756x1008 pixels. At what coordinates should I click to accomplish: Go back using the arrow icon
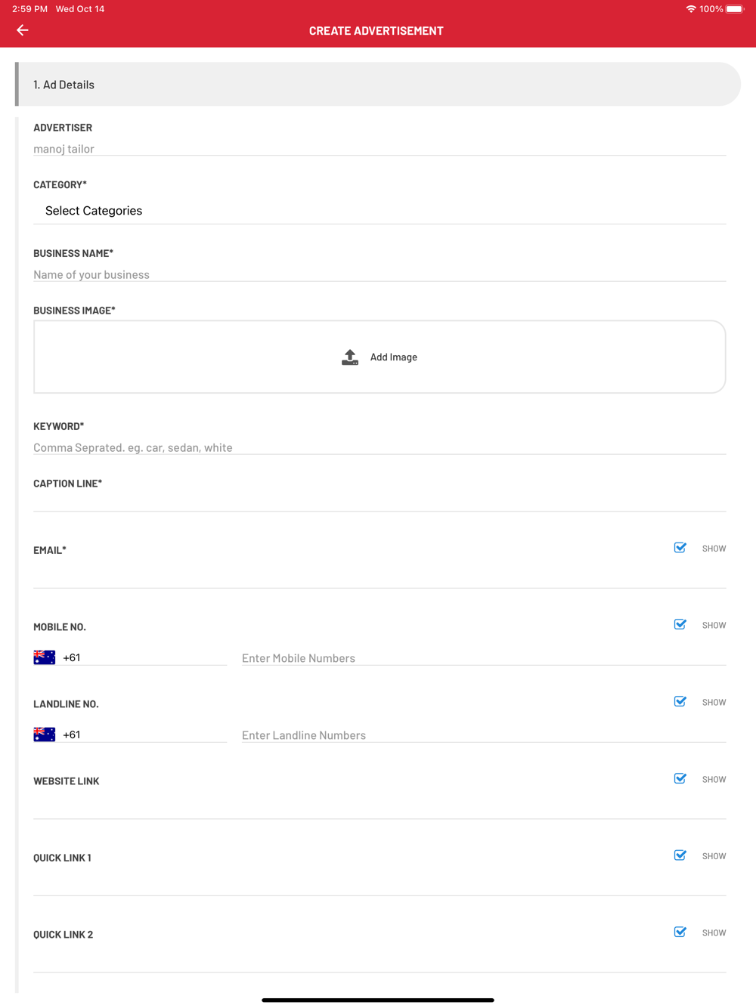click(23, 30)
